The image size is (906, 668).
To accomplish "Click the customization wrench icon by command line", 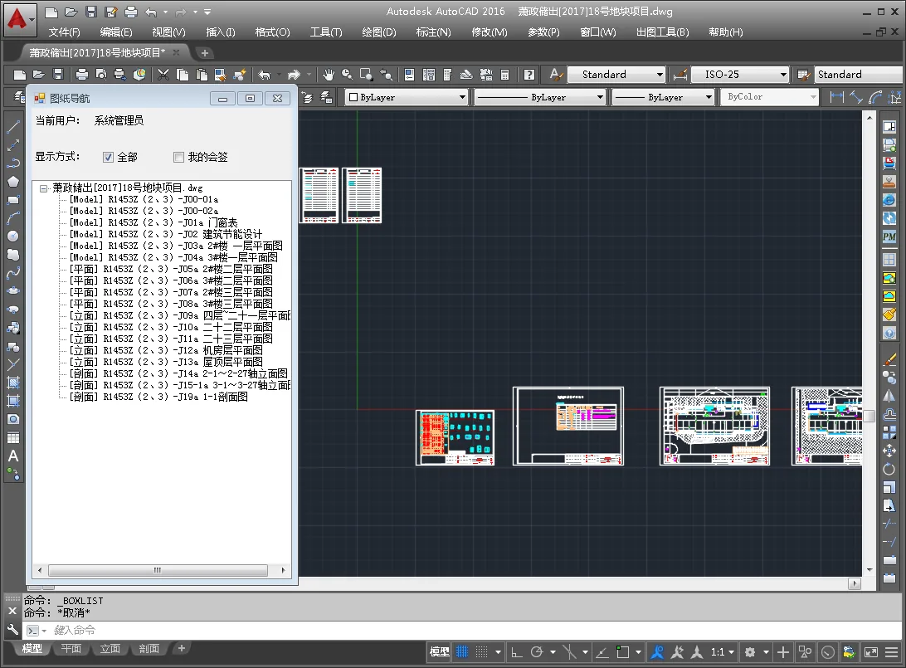I will (12, 629).
